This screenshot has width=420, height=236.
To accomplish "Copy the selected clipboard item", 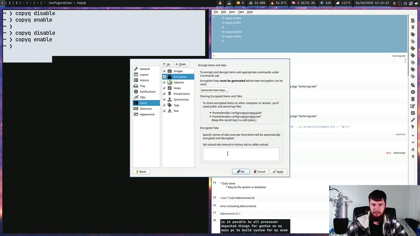I will [x=413, y=85].
